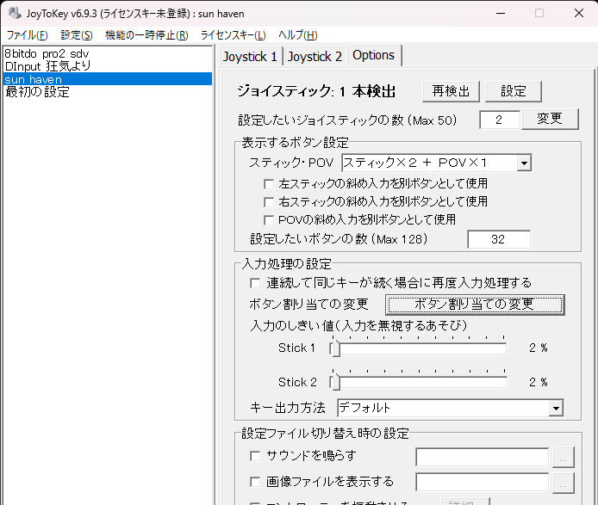Image resolution: width=598 pixels, height=505 pixels.
Task: Click the sound file path field
Action: click(x=482, y=457)
